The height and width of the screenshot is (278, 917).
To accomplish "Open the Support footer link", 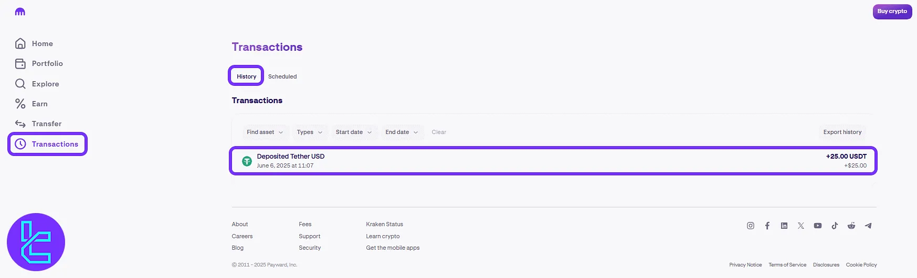I will [310, 236].
